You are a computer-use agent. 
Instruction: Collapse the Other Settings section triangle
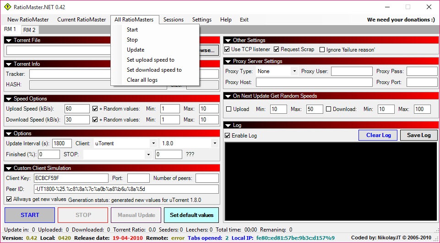228,41
